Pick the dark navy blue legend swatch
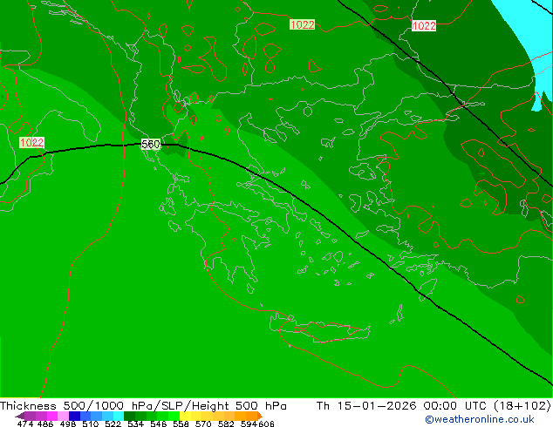This screenshot has height=427, width=553. coord(74,416)
